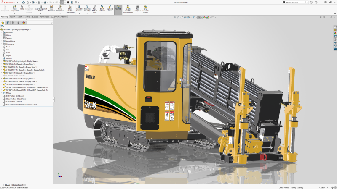Switch to Motion Study 1 tab
Viewport: 337px width, 189px height.
(x=17, y=185)
